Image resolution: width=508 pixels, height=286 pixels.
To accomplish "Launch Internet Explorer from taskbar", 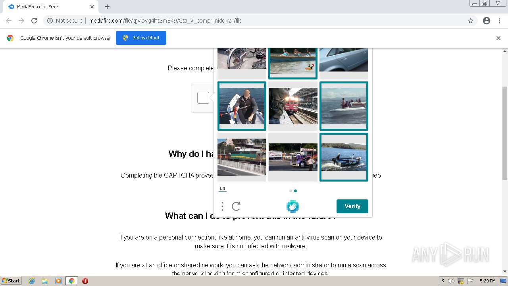I will 31,281.
